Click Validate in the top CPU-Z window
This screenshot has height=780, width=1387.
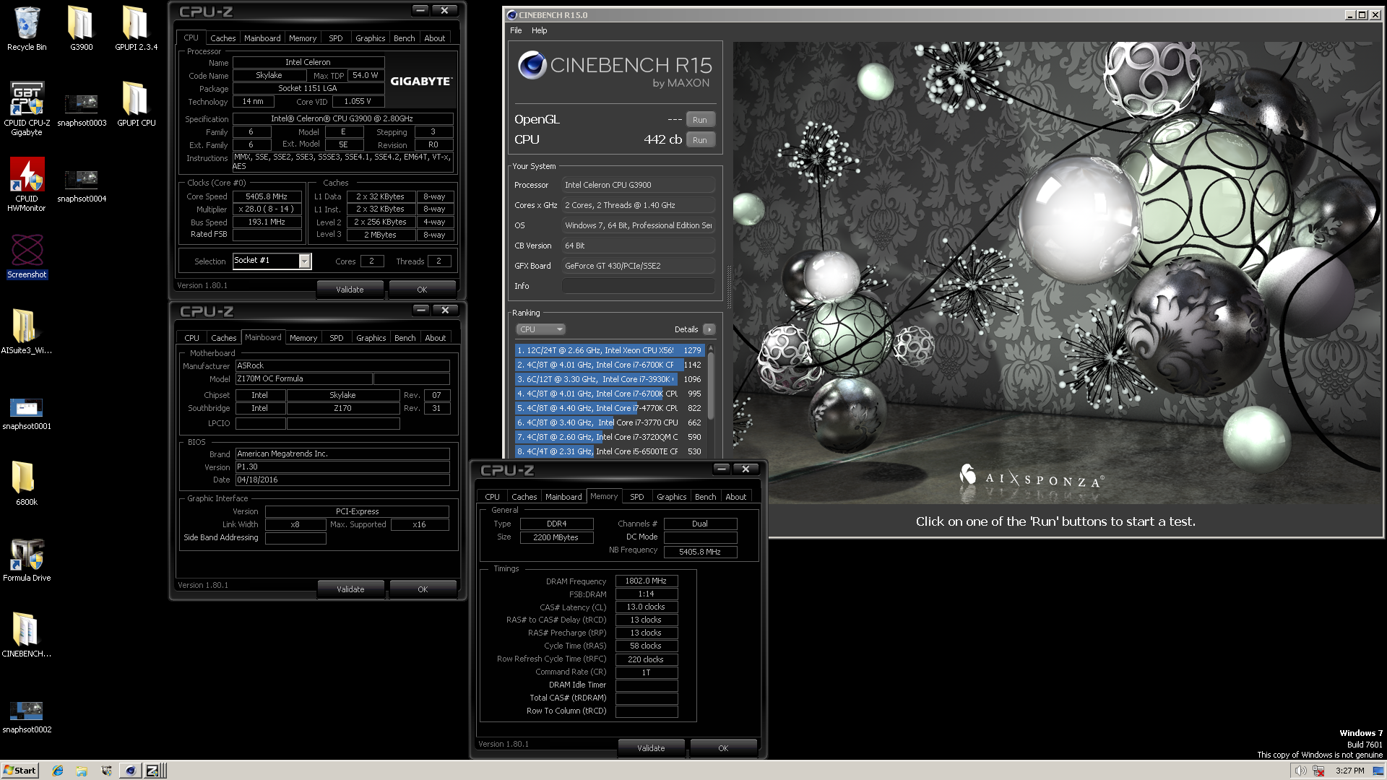pos(350,290)
